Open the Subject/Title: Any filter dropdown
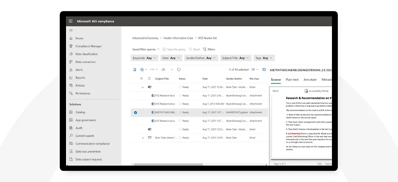 236,58
